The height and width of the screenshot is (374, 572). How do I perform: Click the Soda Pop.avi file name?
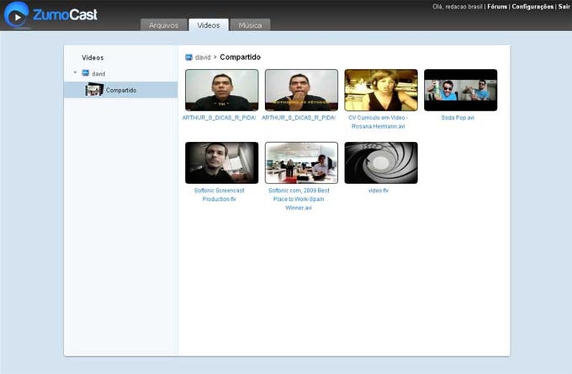click(458, 118)
